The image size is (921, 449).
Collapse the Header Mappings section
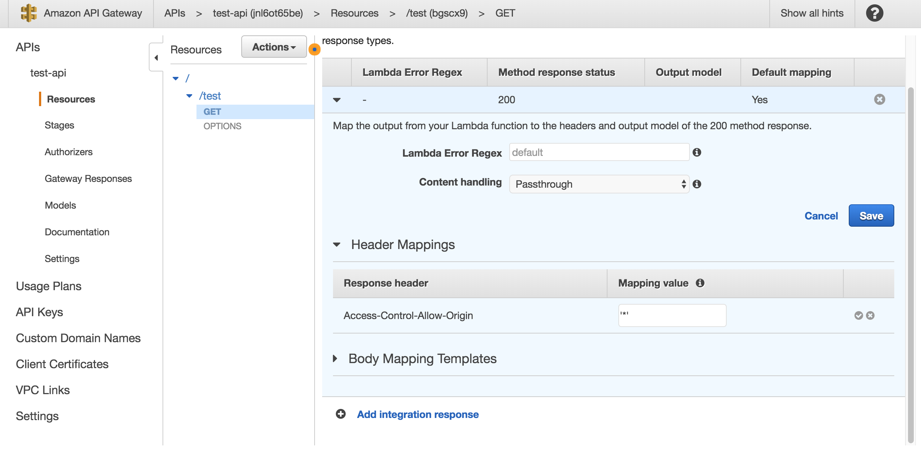[337, 245]
